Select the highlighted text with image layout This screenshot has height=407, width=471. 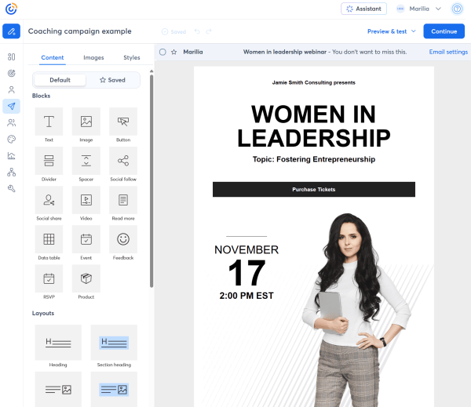click(114, 390)
